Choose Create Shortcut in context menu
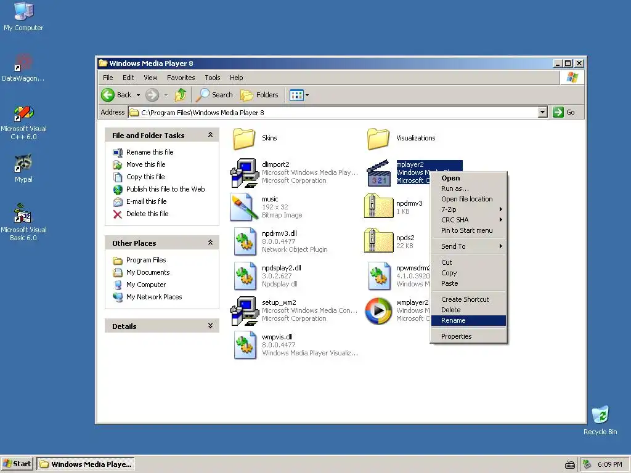 point(468,299)
